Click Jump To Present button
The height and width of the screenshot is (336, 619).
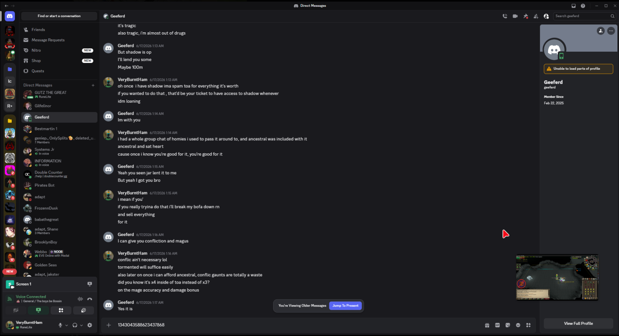pos(345,305)
